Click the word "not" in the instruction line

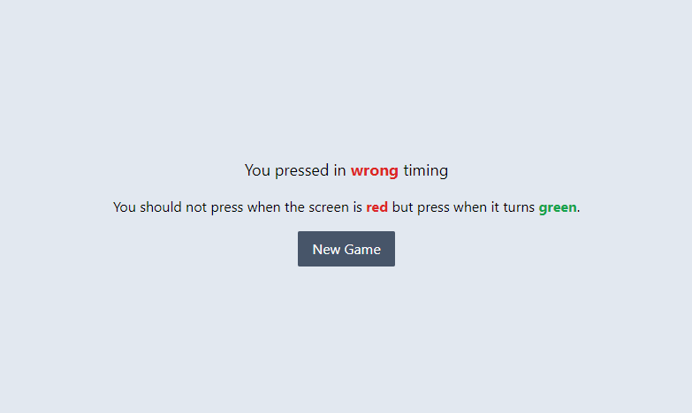tap(196, 207)
